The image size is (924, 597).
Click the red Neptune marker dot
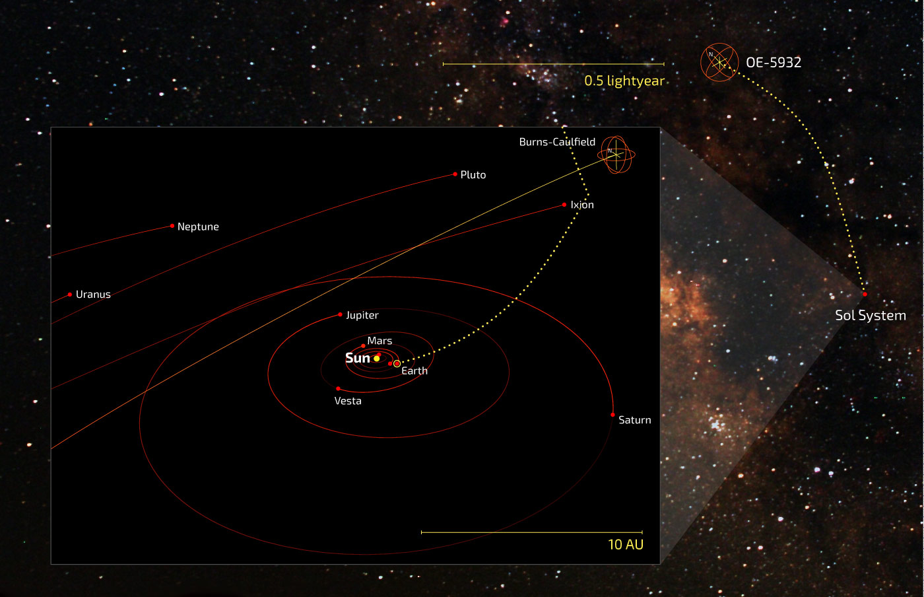click(x=172, y=226)
